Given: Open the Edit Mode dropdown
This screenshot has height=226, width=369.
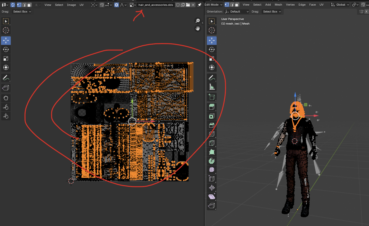Looking at the screenshot, I should click(214, 5).
